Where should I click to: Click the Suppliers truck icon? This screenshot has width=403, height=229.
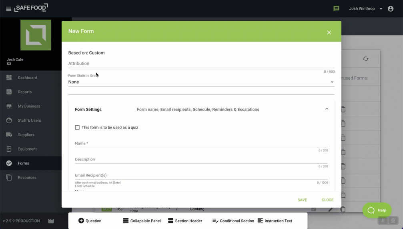[x=9, y=135]
